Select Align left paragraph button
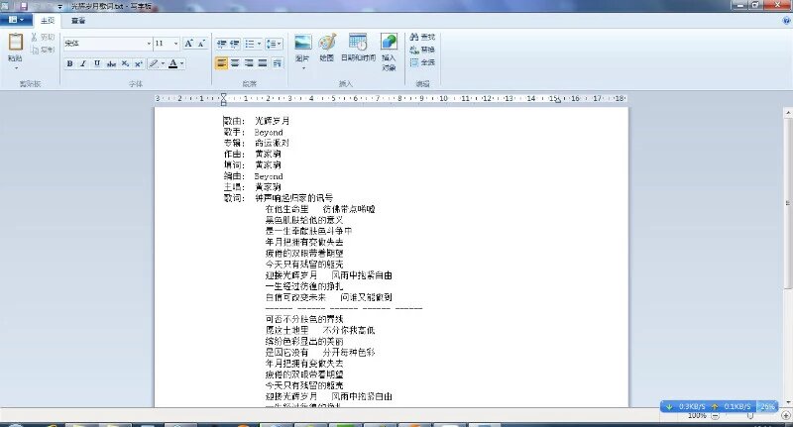This screenshot has height=427, width=793. pos(221,63)
